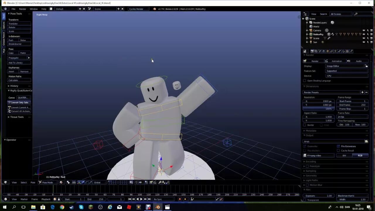Click the outliner editor type icon
375x211 pixels.
coord(305,14)
